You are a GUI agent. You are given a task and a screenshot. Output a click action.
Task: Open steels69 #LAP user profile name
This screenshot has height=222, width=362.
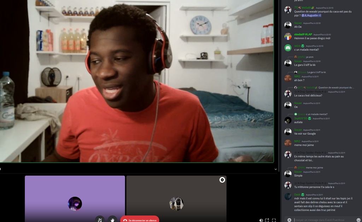[x=303, y=34]
